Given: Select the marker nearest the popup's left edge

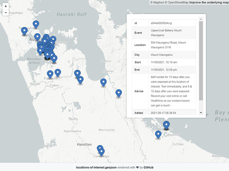Looking at the screenshot, I should [x=119, y=93].
